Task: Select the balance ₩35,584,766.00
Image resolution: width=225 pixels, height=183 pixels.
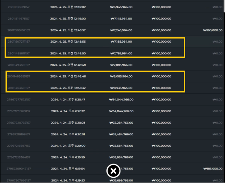Action: point(121,145)
